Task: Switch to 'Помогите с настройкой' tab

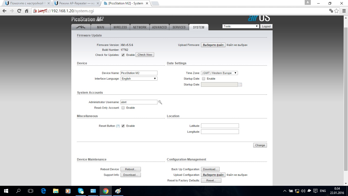Action: 28,3
